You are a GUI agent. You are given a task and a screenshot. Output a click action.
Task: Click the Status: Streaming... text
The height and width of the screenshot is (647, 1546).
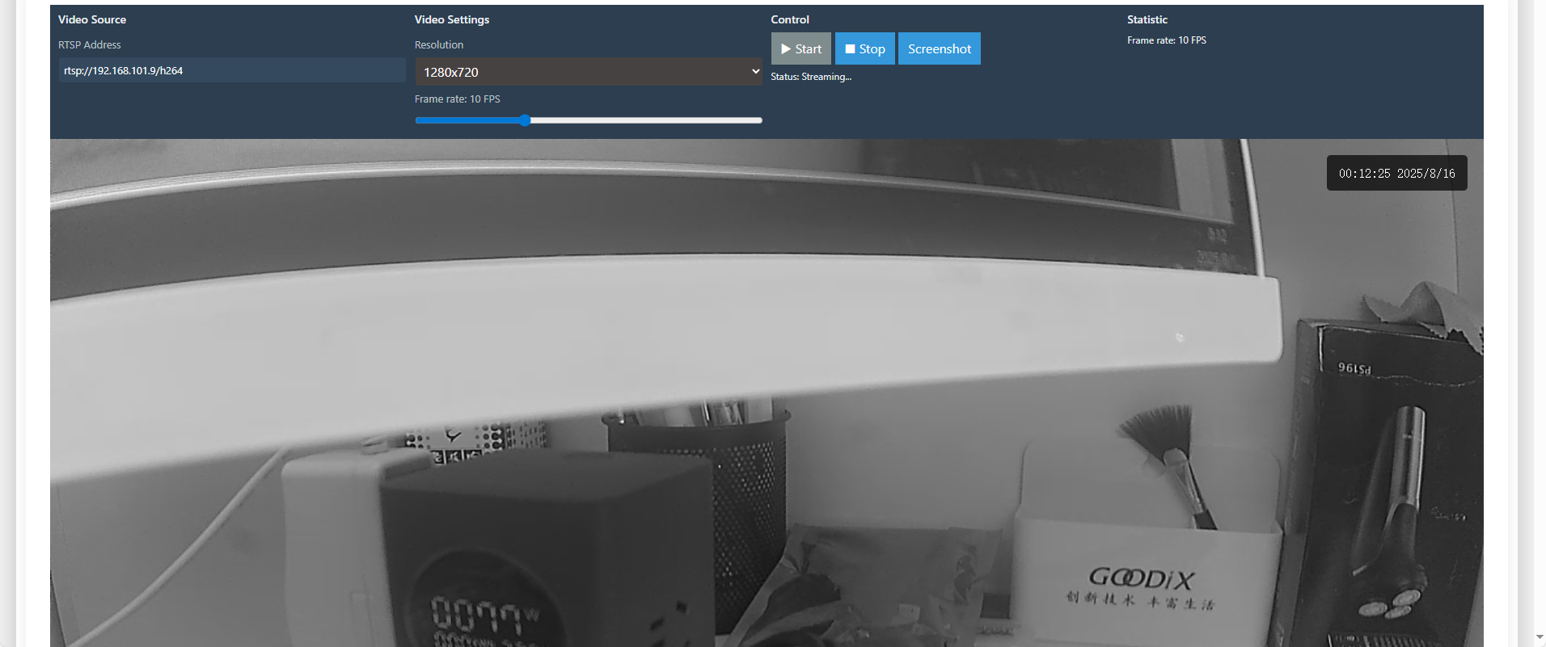coord(811,77)
